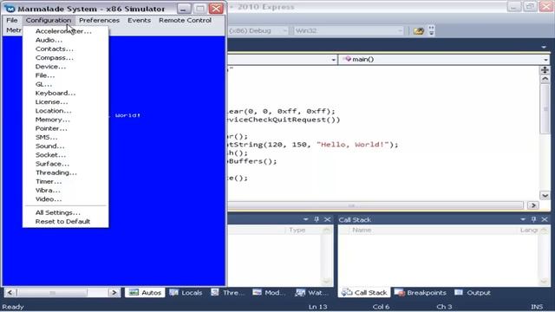Screen dimensions: 555x312
Task: Close the open Configuration menu
Action: click(x=49, y=20)
